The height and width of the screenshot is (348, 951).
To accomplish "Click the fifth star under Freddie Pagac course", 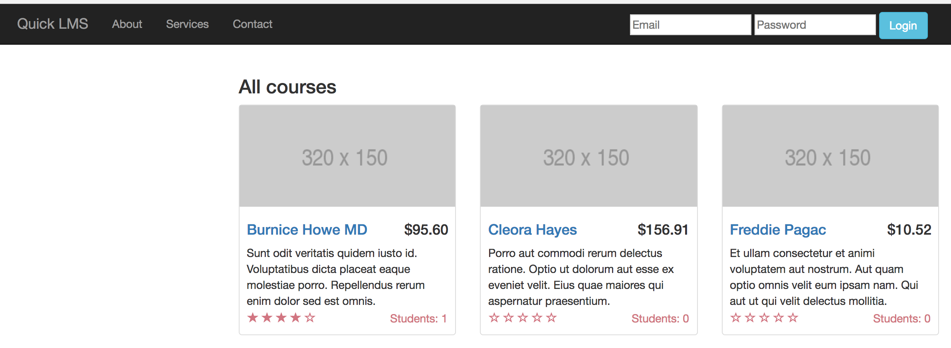I will (x=793, y=318).
